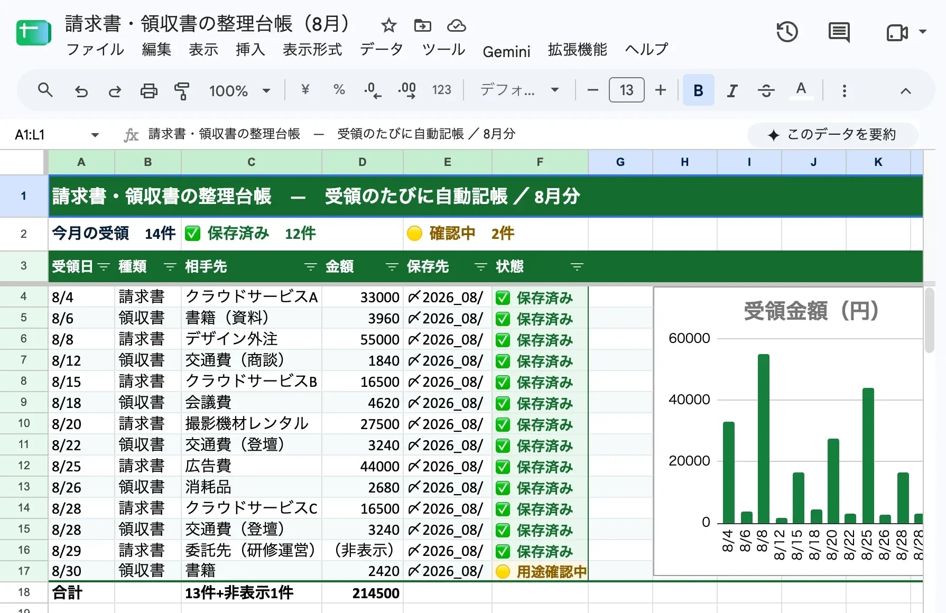Open version history clock icon
This screenshot has width=946, height=613.
click(x=787, y=32)
